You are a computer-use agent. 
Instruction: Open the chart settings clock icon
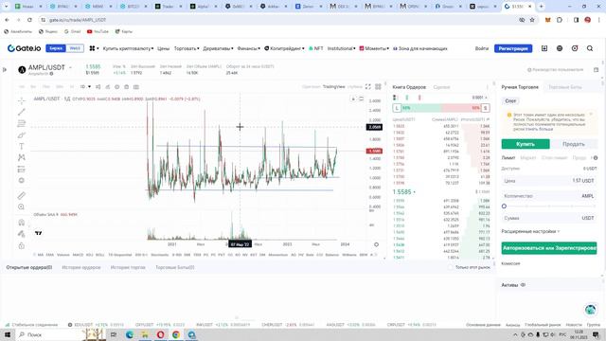(x=117, y=87)
